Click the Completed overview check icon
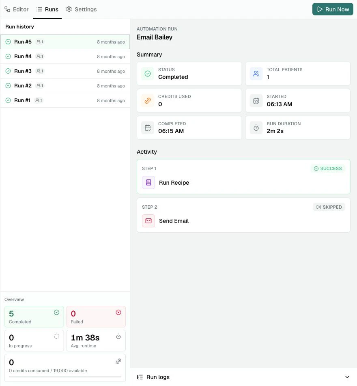 click(56, 312)
